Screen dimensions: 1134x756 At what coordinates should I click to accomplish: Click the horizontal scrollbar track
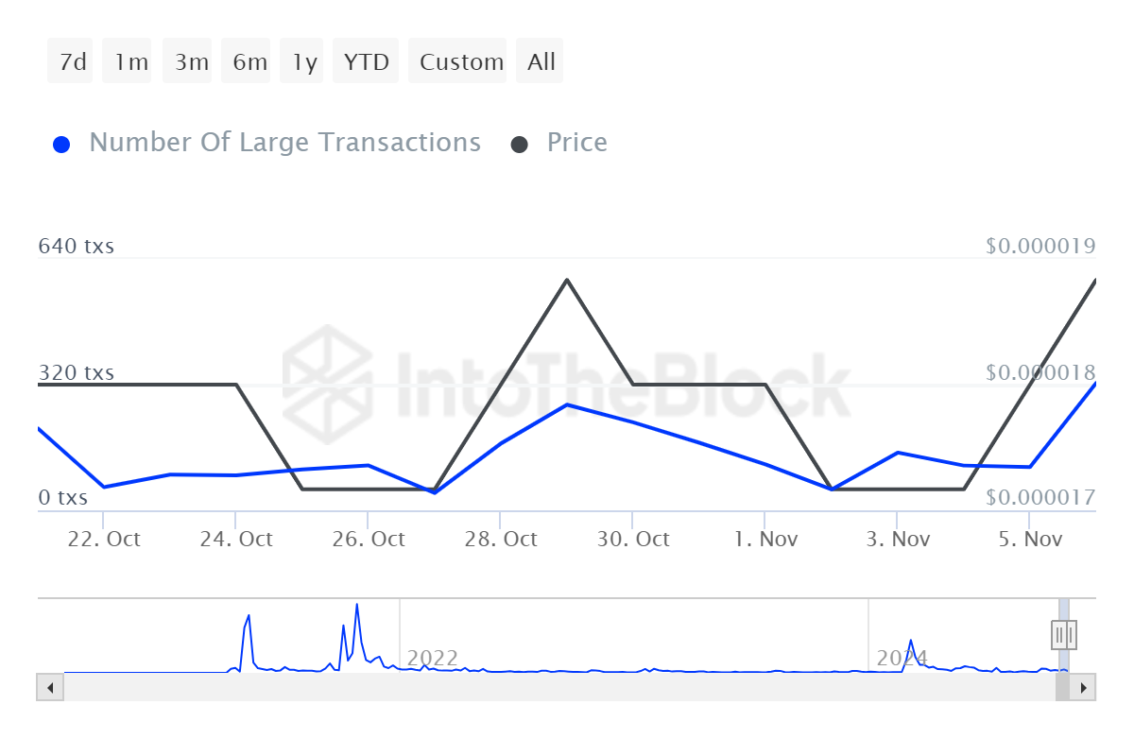tap(558, 687)
